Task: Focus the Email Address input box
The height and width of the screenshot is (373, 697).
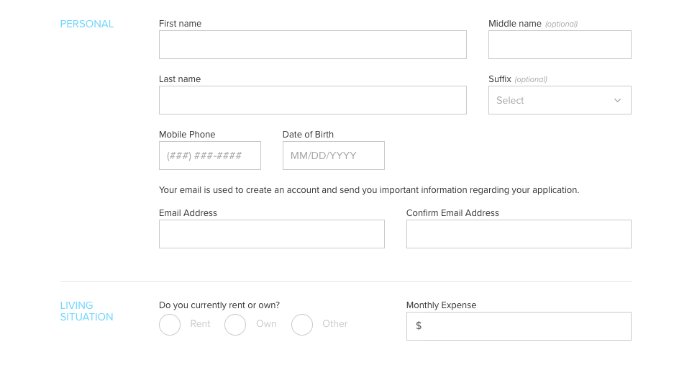Action: tap(272, 234)
